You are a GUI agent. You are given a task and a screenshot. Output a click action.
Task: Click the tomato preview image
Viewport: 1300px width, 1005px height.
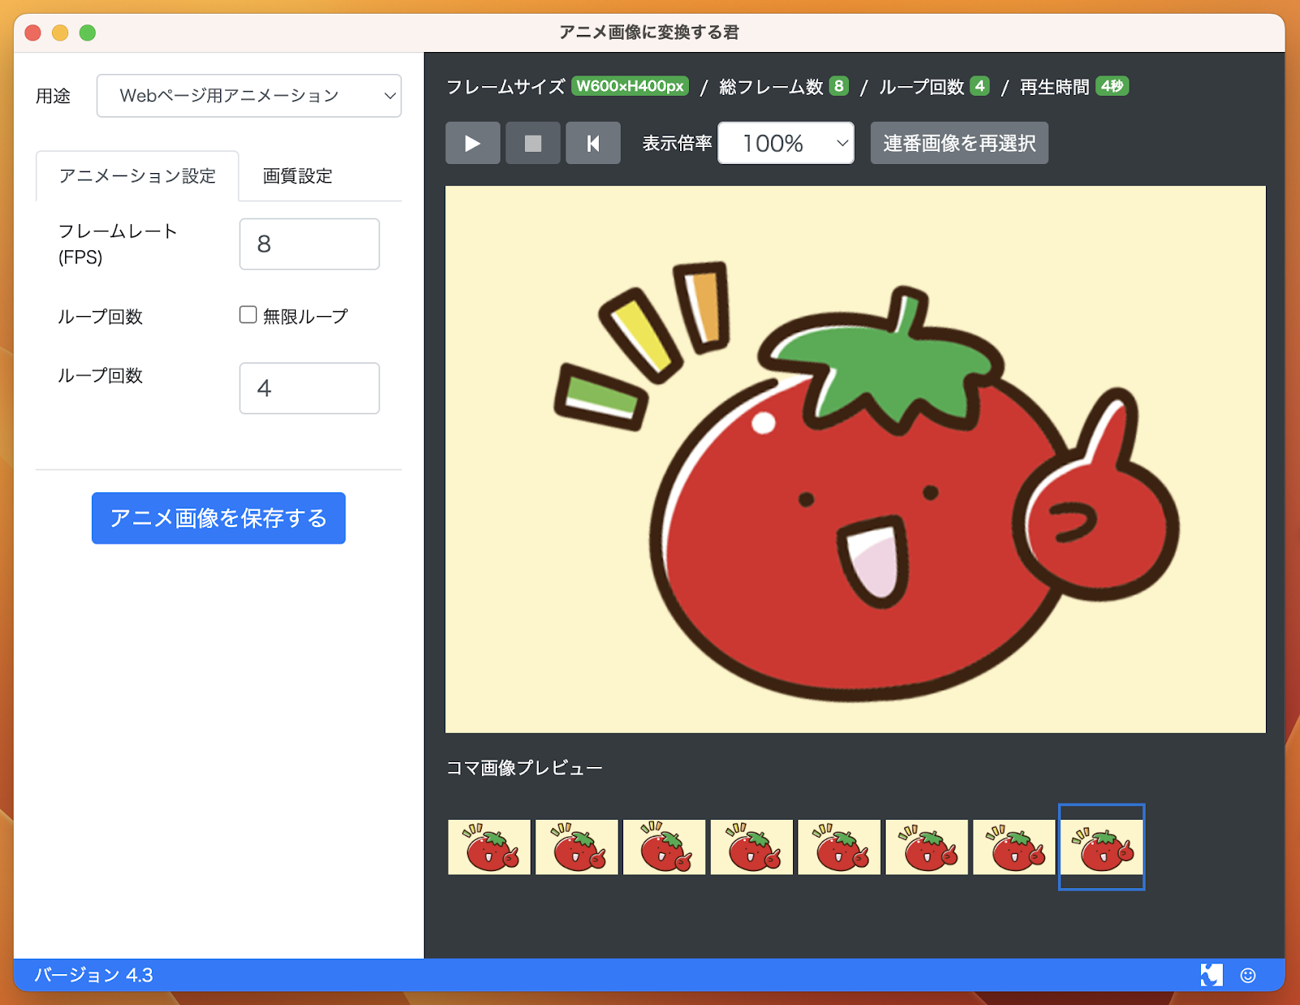(x=855, y=459)
